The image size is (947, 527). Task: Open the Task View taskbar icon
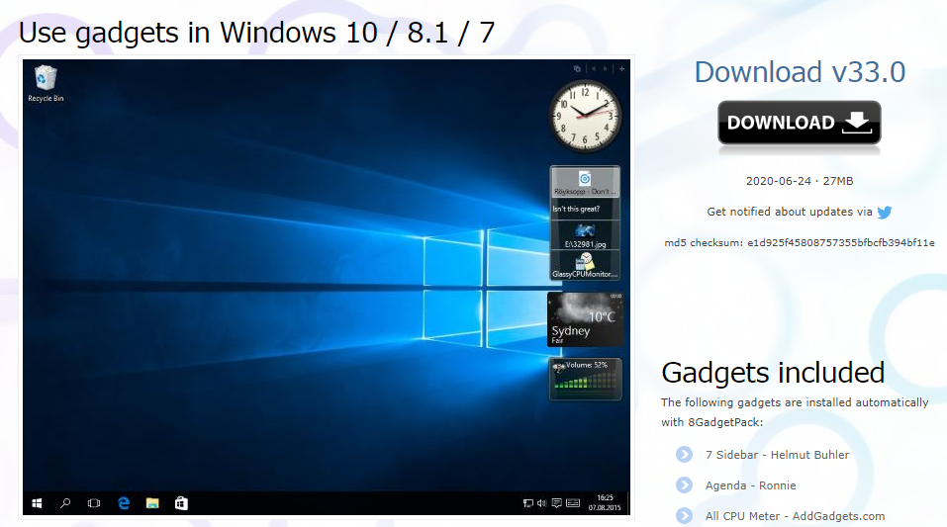coord(94,503)
